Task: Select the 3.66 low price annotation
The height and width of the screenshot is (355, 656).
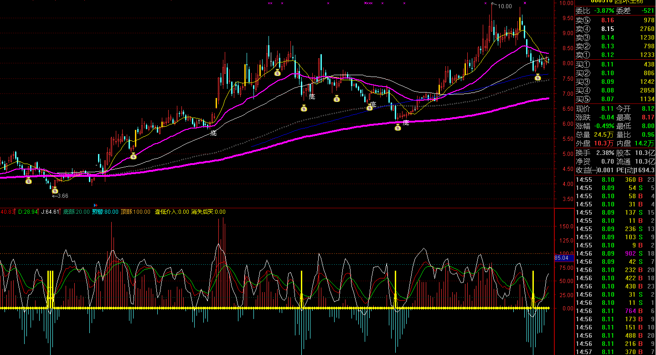Action: pyautogui.click(x=60, y=196)
